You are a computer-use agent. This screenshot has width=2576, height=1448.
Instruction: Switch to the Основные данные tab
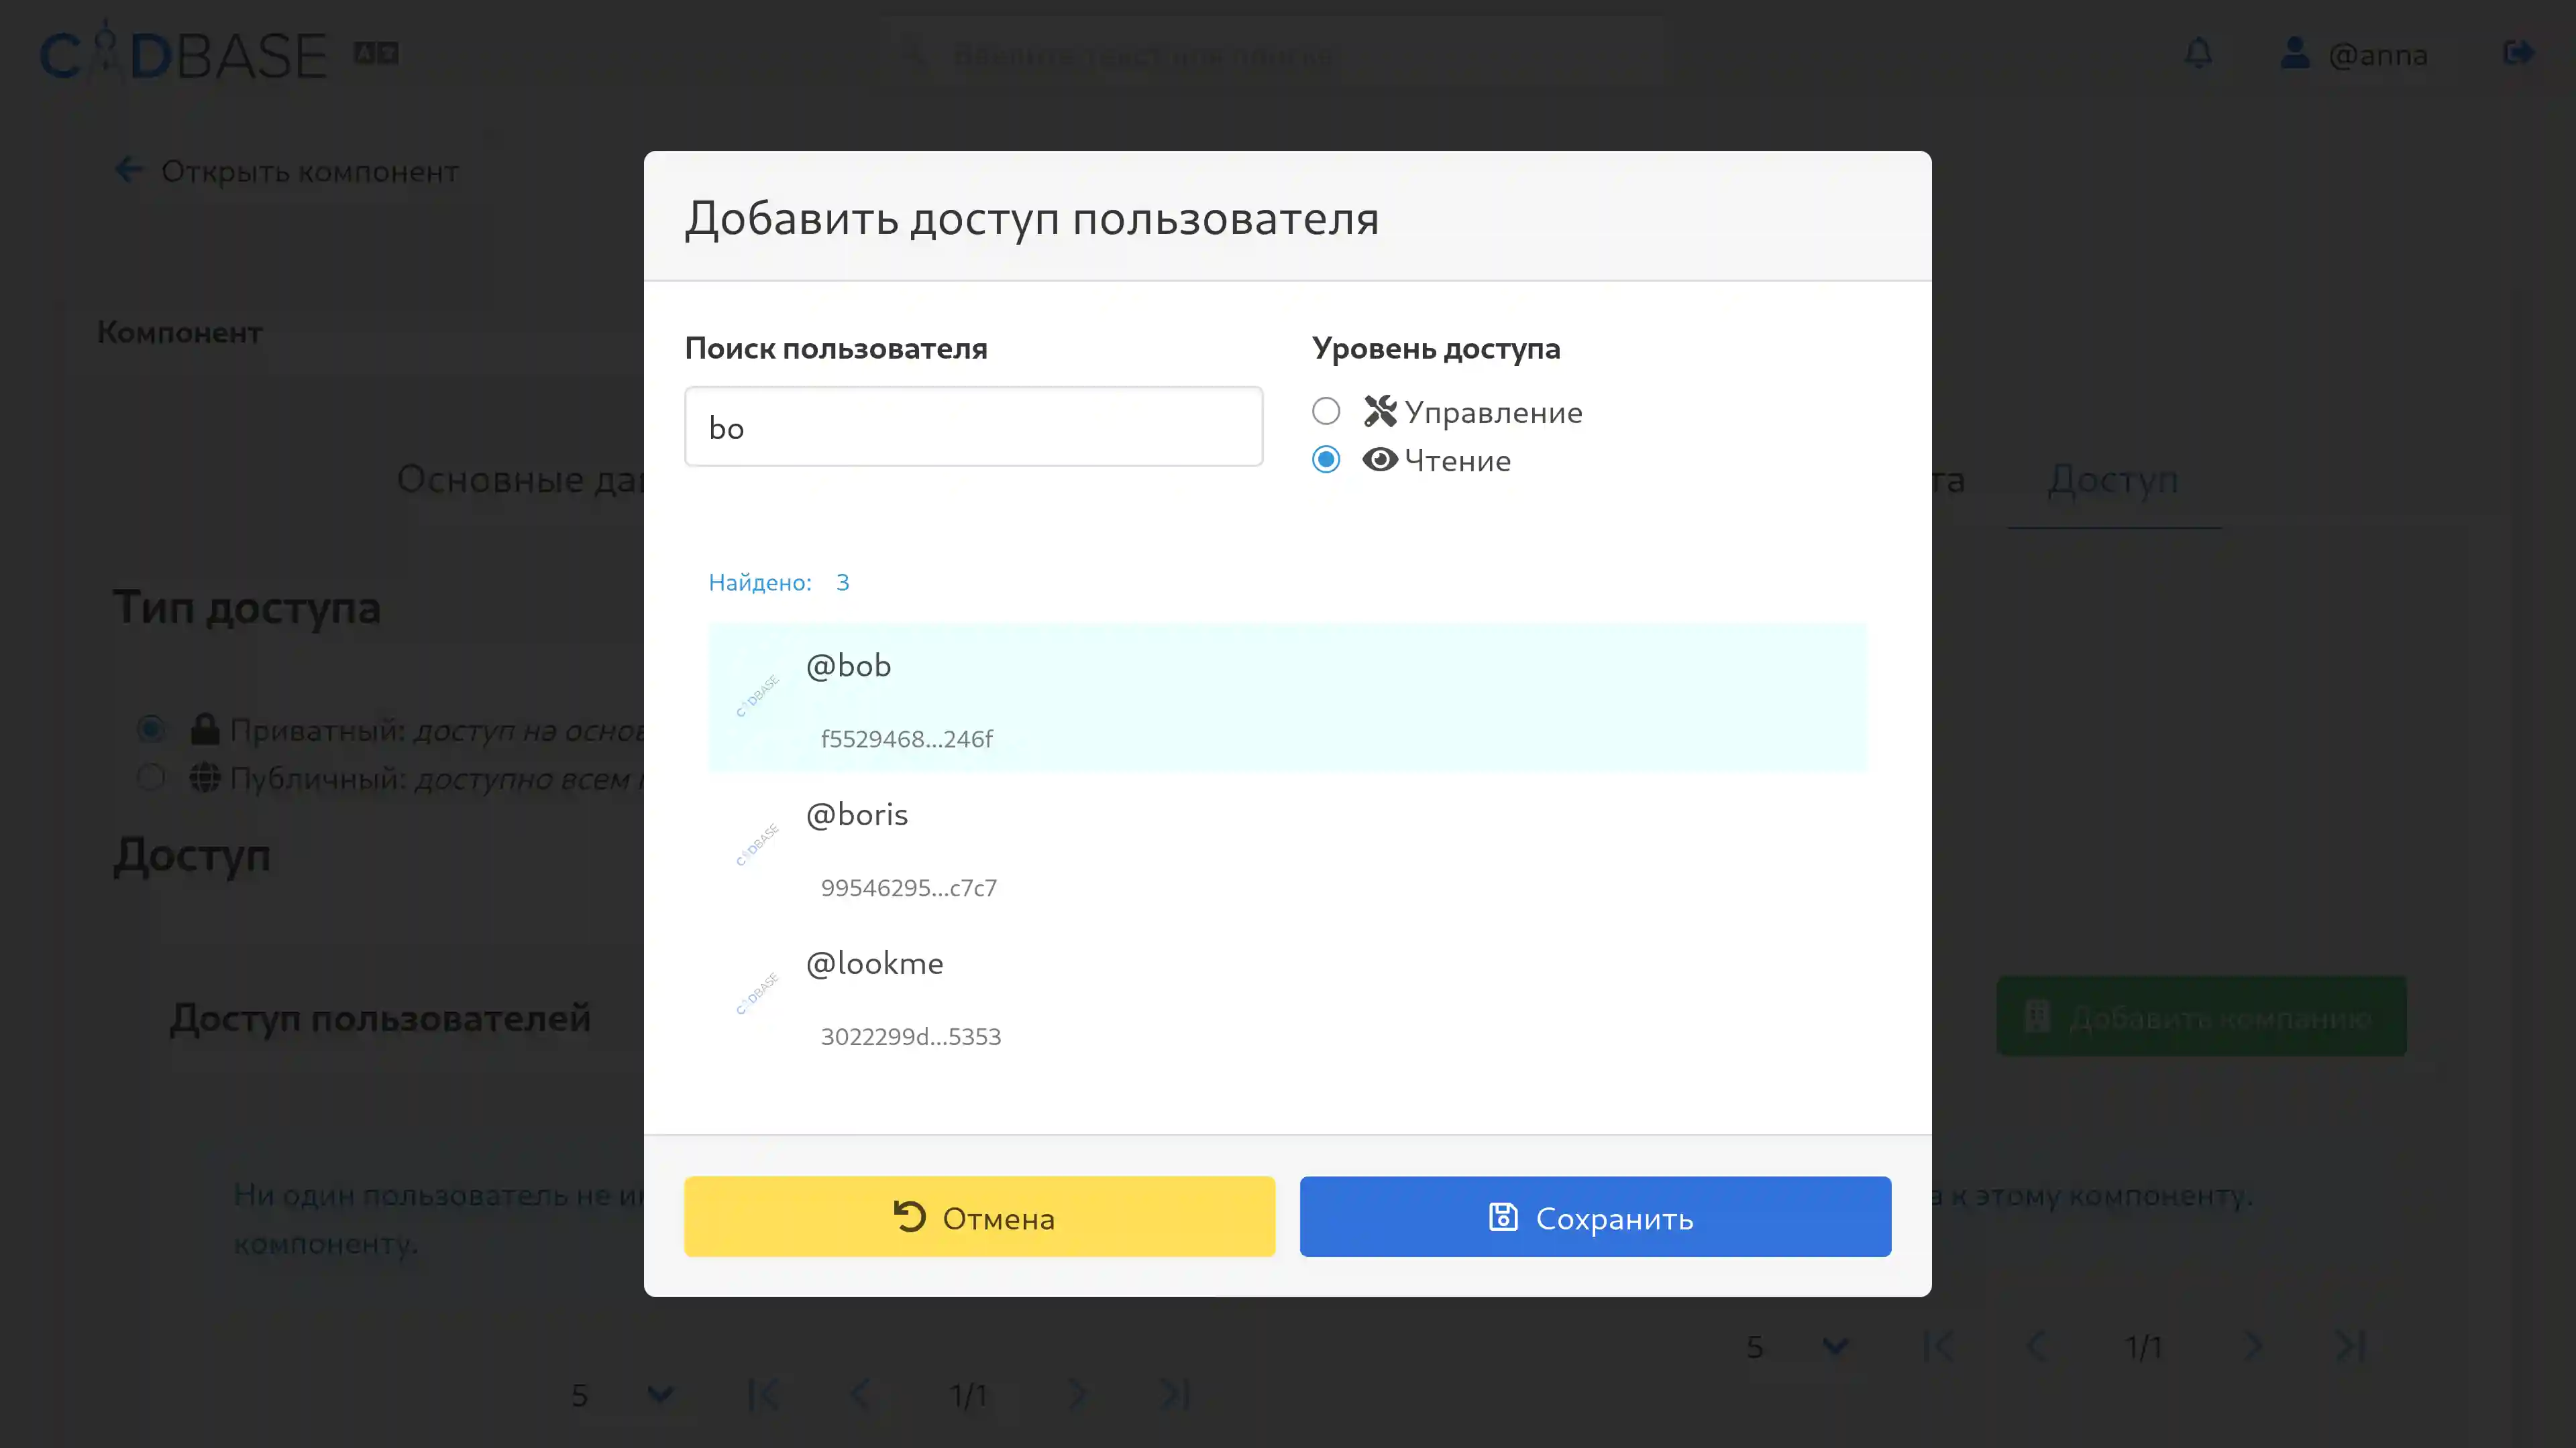click(520, 480)
